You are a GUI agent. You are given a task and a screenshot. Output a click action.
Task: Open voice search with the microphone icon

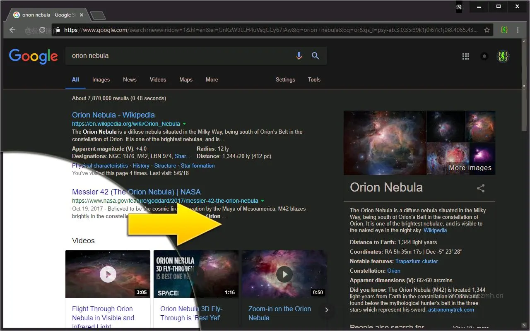pyautogui.click(x=299, y=56)
